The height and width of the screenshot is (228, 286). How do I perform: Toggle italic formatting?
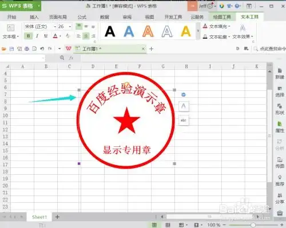point(37,36)
